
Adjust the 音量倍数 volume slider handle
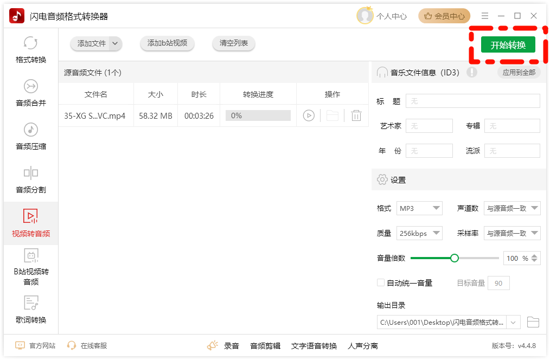454,258
